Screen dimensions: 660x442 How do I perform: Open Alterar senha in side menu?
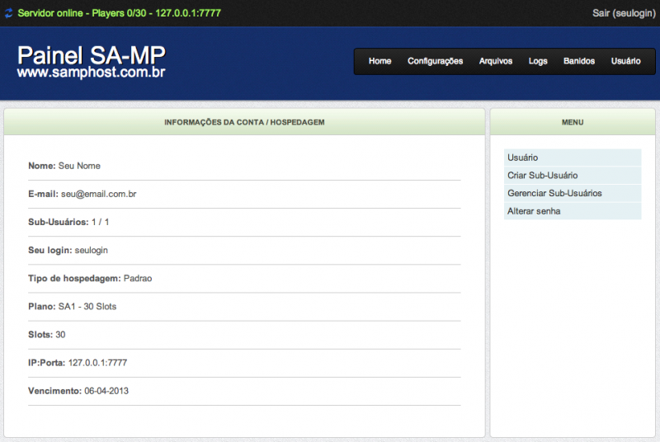point(573,211)
